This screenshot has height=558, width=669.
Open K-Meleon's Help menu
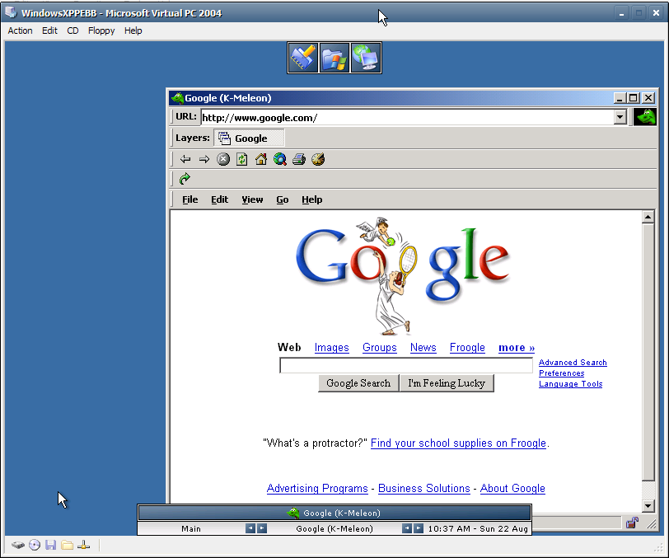tap(312, 199)
